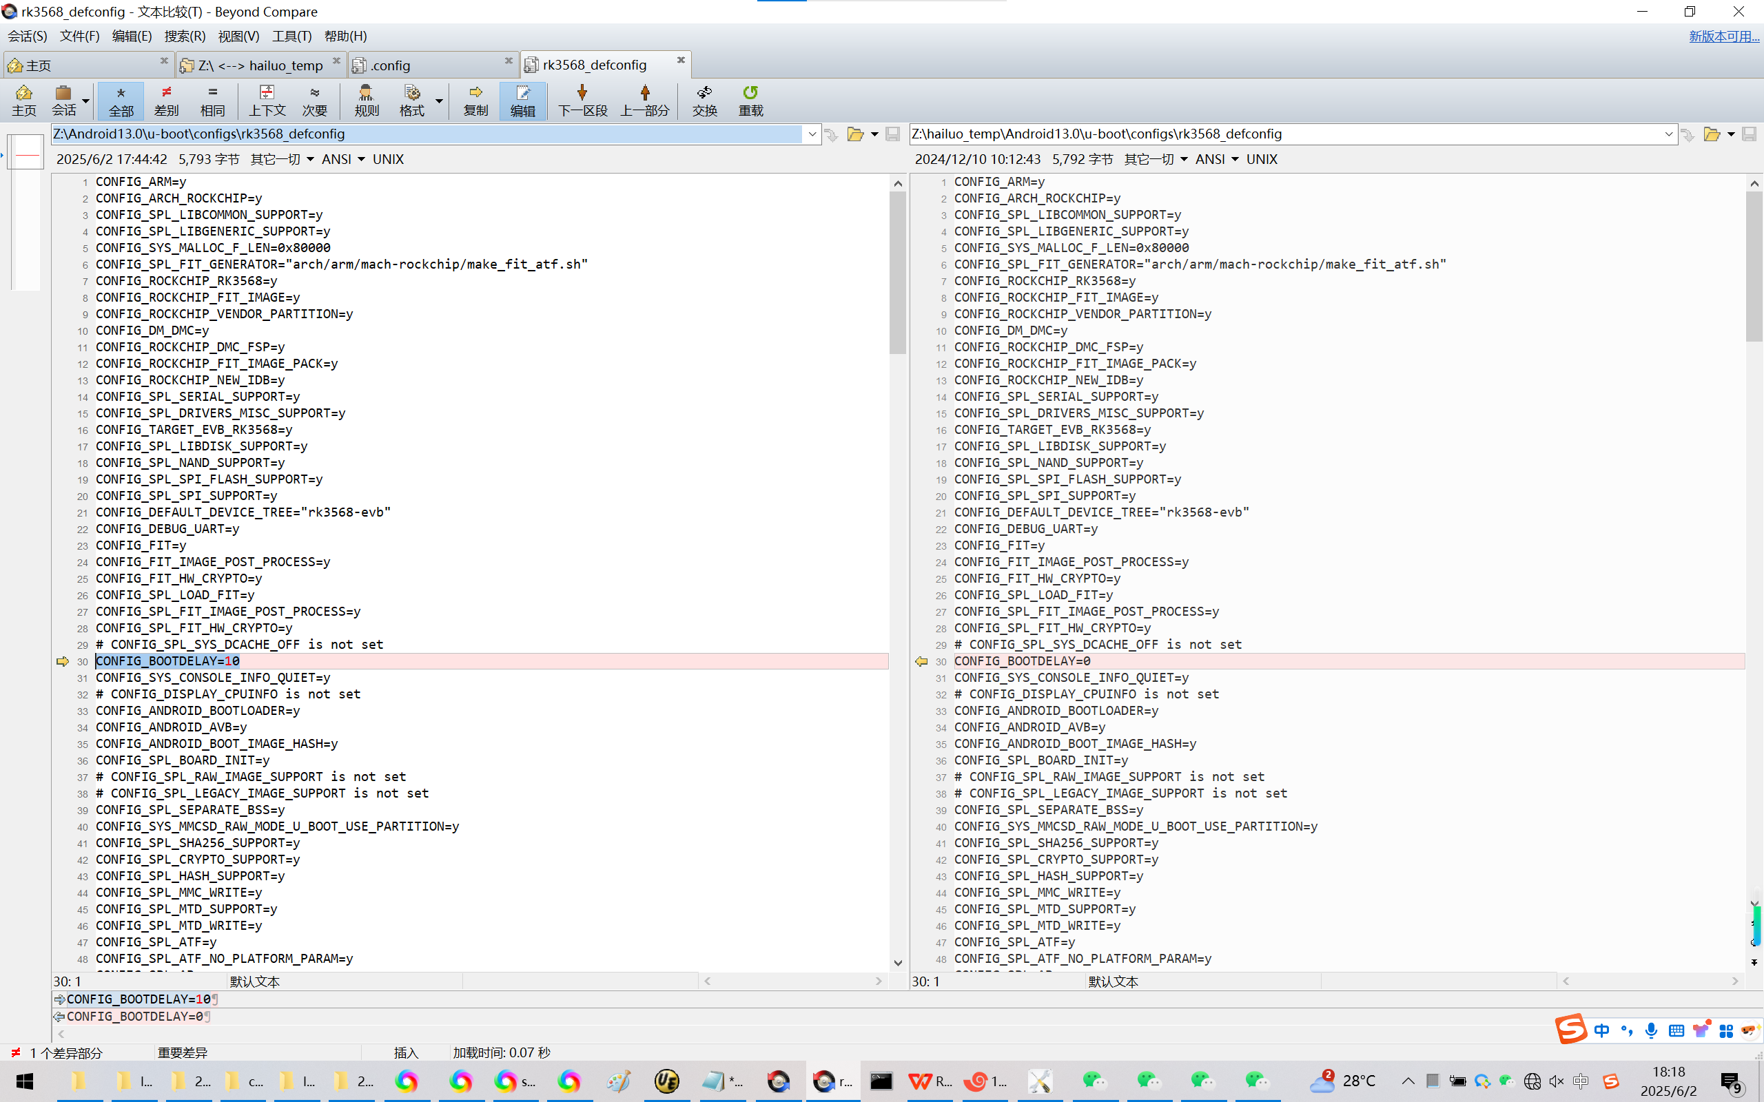Click the Previous Section (上一部分) arrow icon

(644, 92)
